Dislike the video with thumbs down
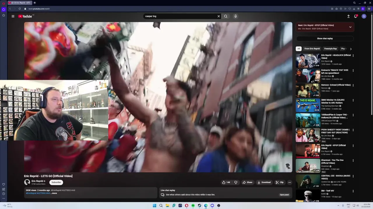Image resolution: width=373 pixels, height=209 pixels. pos(236,182)
